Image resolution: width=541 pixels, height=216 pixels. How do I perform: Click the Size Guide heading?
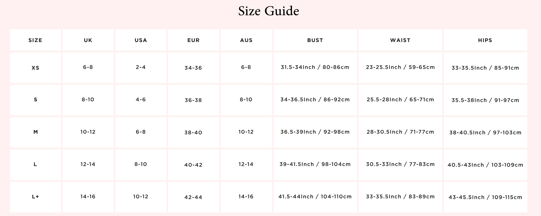[x=269, y=11]
